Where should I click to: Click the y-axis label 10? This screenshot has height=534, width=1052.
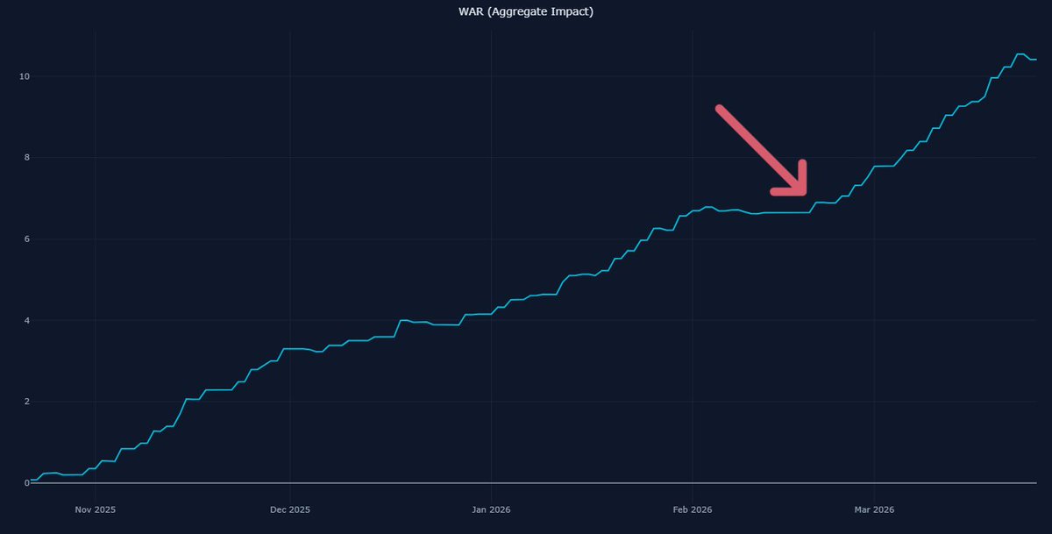(24, 76)
